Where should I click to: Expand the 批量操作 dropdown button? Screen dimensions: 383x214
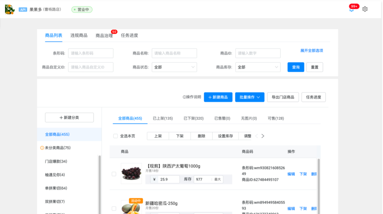pyautogui.click(x=249, y=97)
